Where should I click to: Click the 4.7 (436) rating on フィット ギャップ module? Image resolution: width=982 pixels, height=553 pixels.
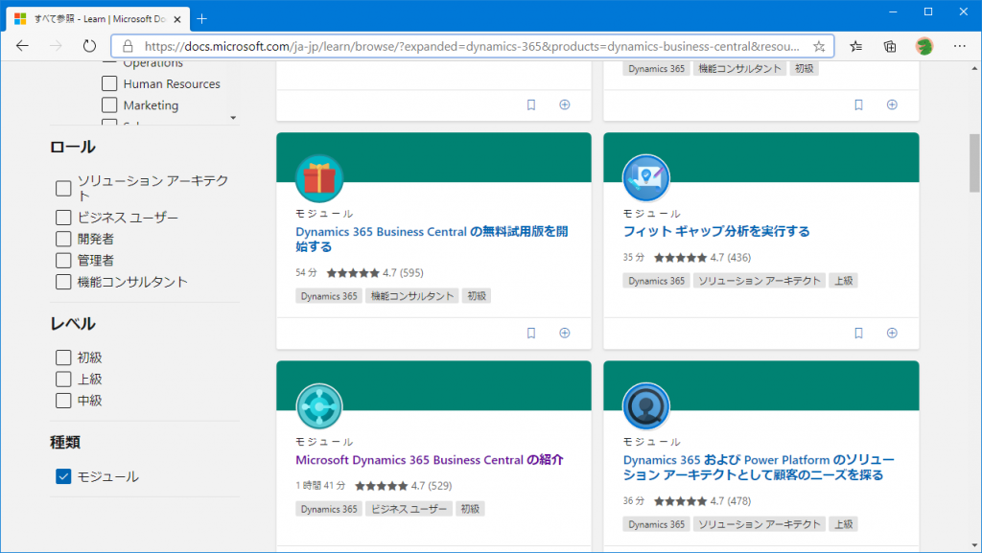click(703, 258)
